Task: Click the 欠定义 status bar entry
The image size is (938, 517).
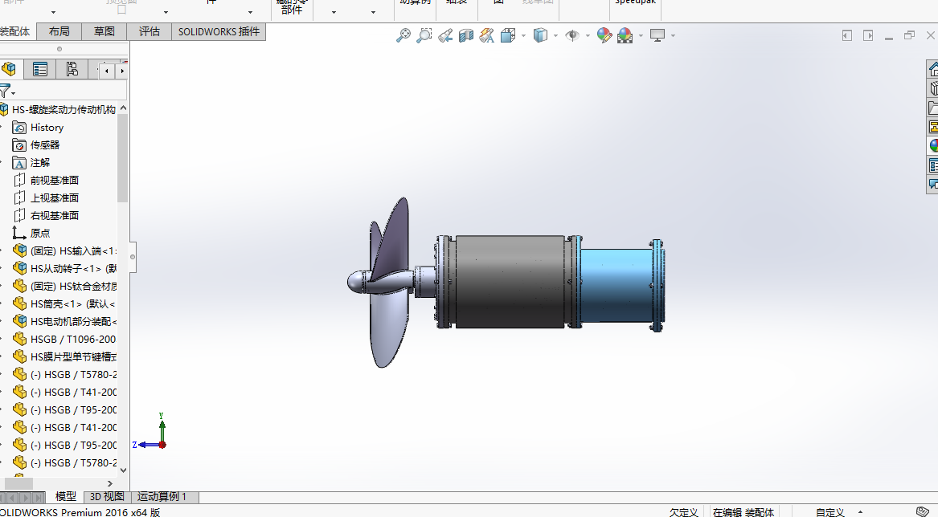Action: point(684,512)
